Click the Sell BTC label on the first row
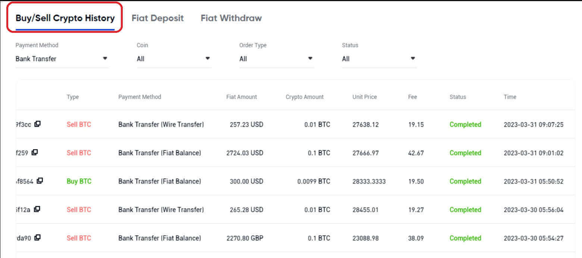Viewport: 582px width, 258px height. pyautogui.click(x=79, y=124)
